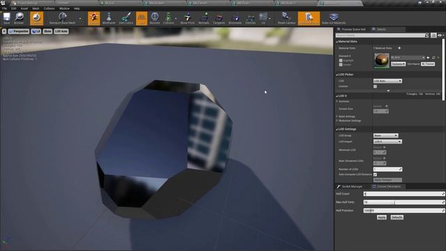Show mesh Bounds

click(155, 18)
